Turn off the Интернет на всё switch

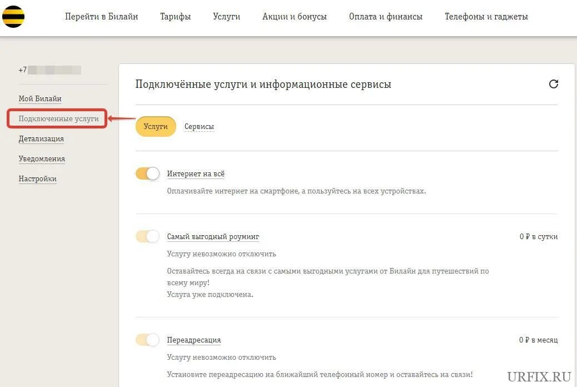147,173
